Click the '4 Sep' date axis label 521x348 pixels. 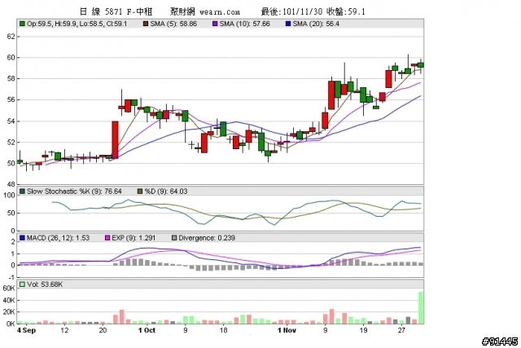tap(26, 330)
